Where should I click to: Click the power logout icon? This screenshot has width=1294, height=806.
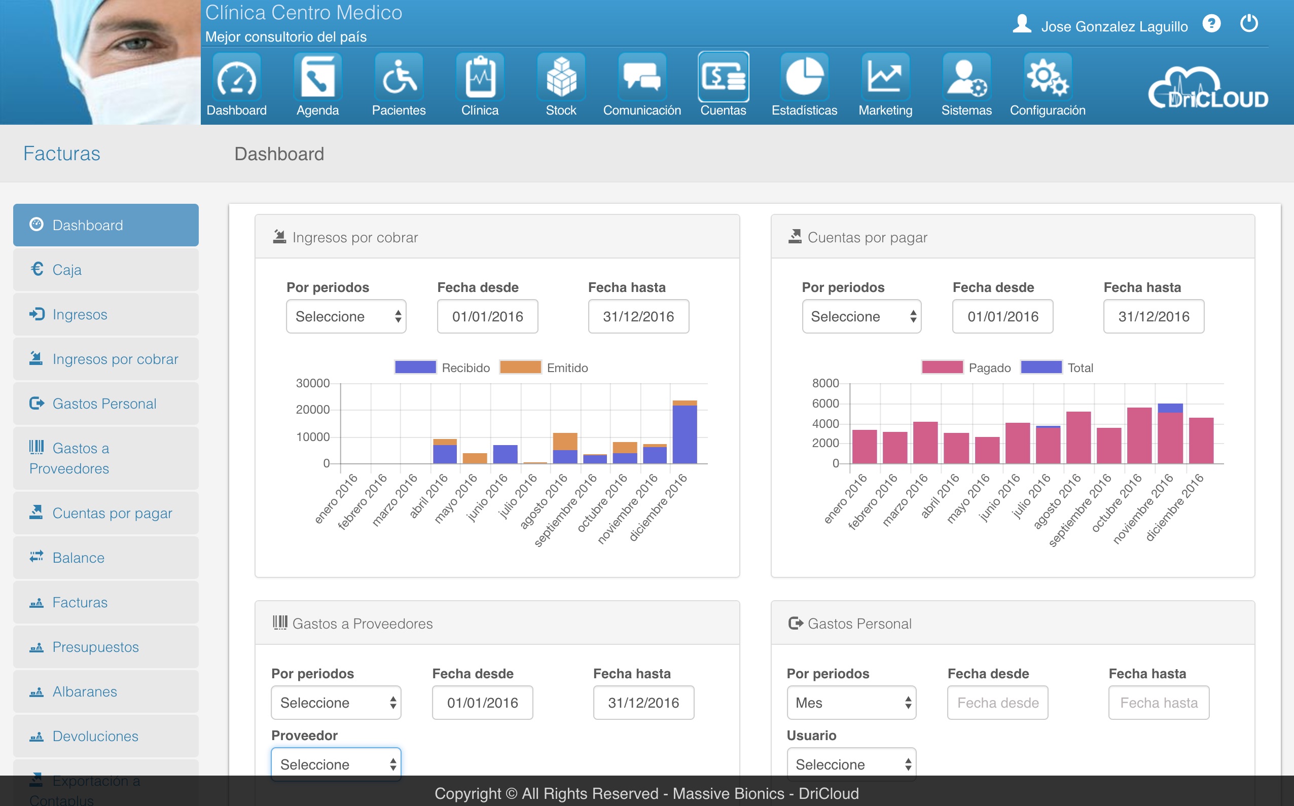[x=1249, y=24]
